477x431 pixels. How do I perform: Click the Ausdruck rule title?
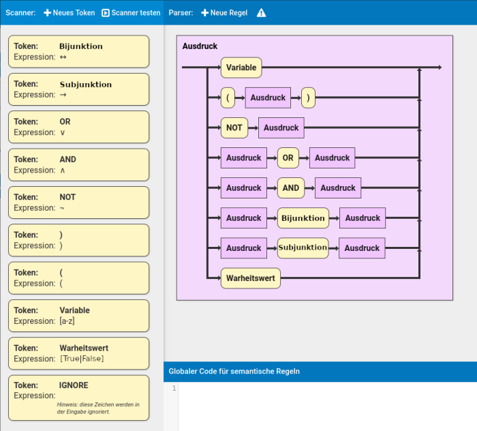[x=200, y=46]
